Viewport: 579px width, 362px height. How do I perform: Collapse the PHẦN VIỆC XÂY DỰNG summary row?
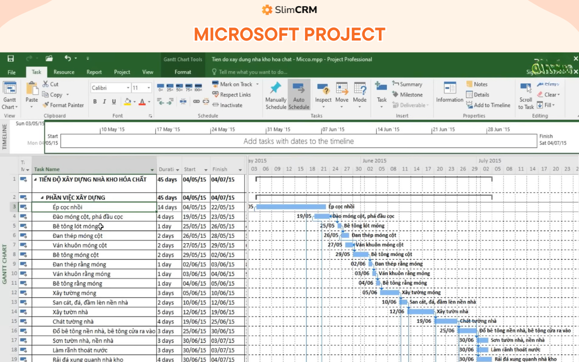(x=42, y=197)
